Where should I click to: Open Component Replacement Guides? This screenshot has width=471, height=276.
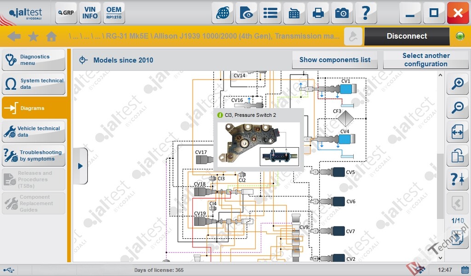[34, 203]
